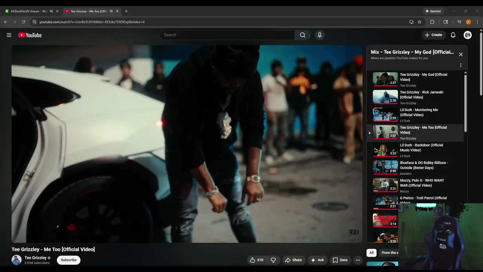View site information icon in address bar
This screenshot has width=483, height=272.
(34, 22)
